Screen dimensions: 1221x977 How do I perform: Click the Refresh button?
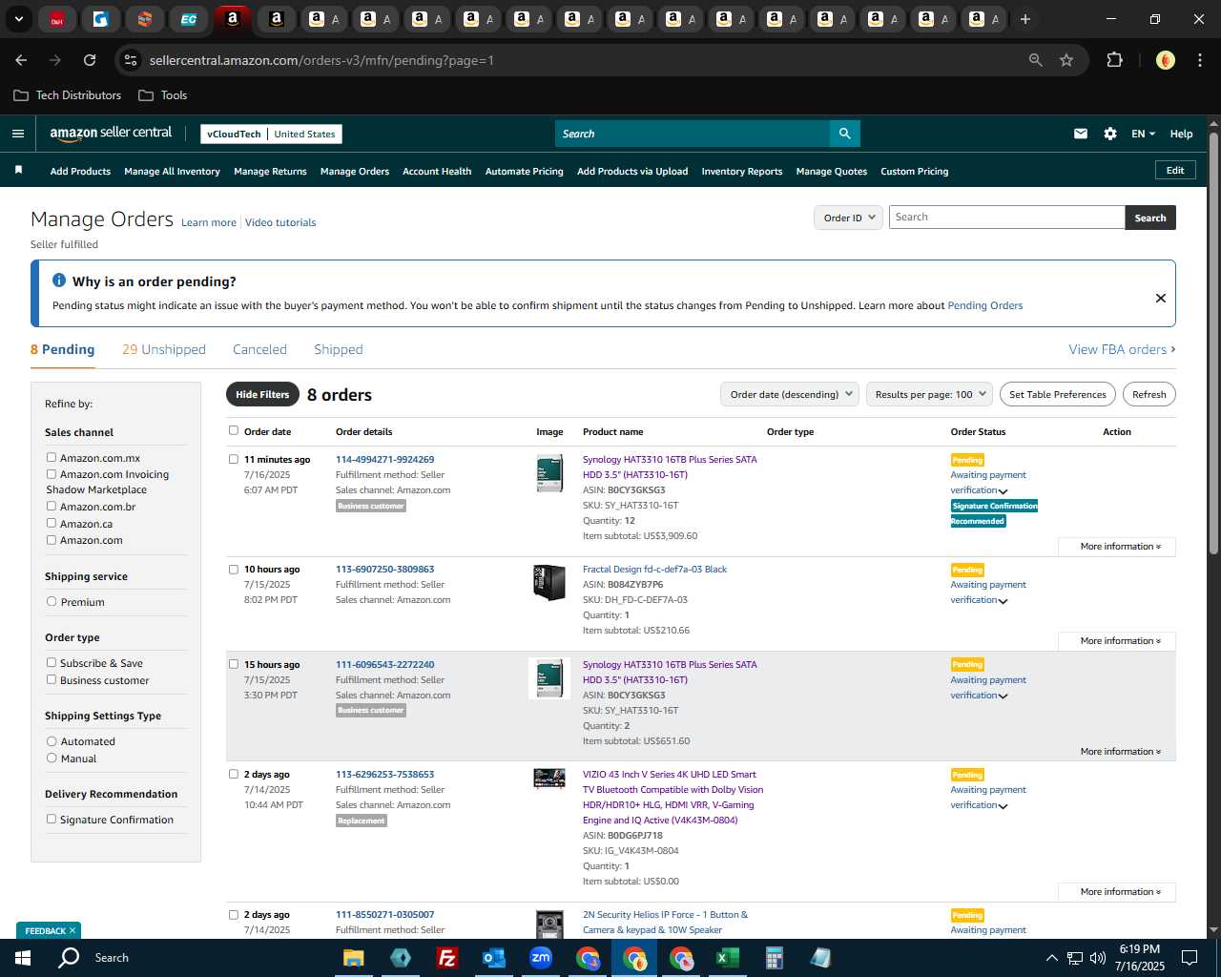click(1149, 394)
